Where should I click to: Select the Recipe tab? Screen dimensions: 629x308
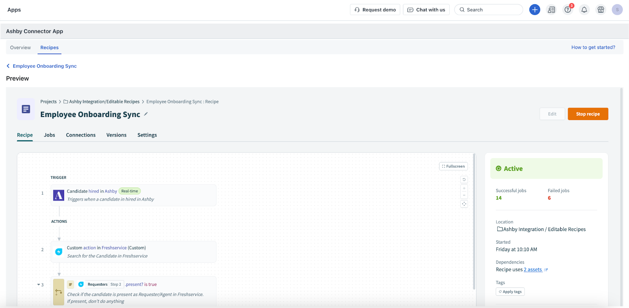coord(25,135)
